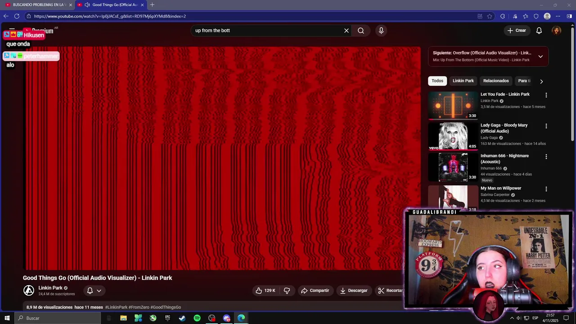Open Inhuman 666 Nightmare thumbnail

coord(453,166)
